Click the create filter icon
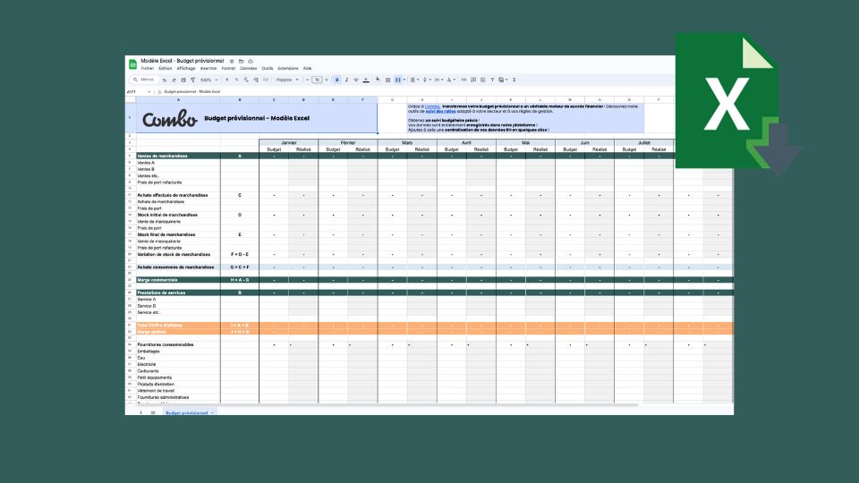 492,80
